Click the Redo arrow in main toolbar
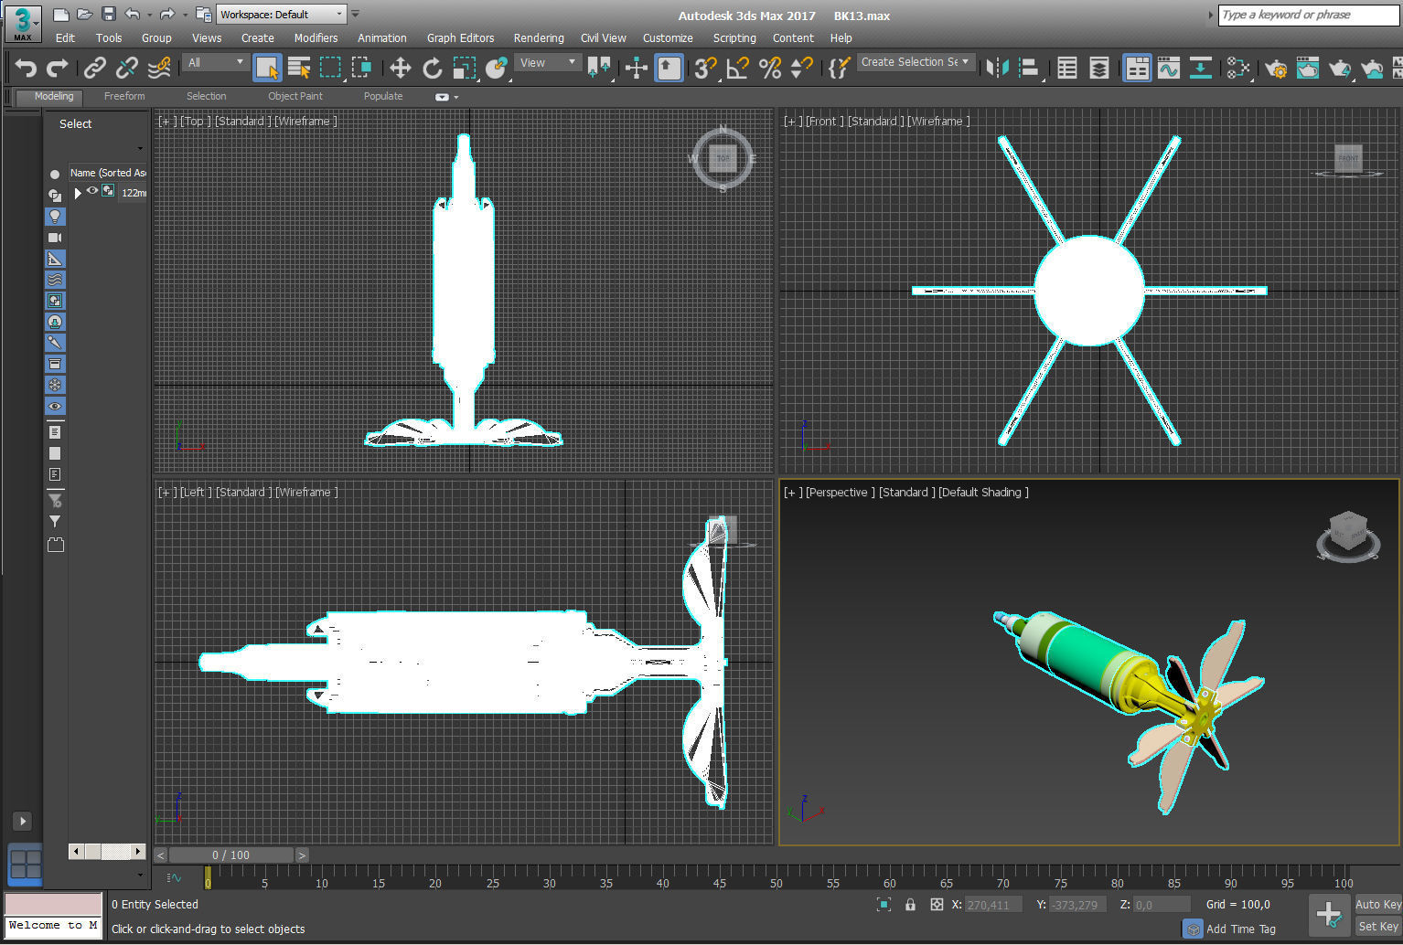Viewport: 1403px width, 945px height. pos(57,68)
